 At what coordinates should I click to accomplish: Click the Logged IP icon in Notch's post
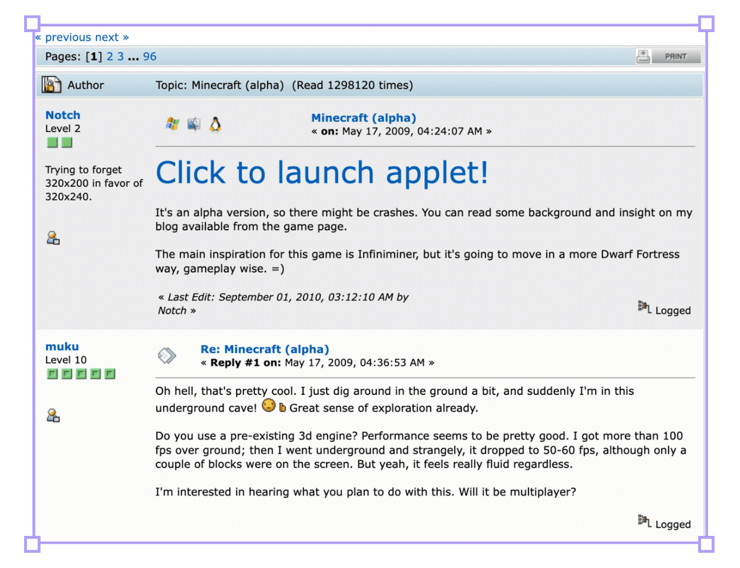coord(644,307)
